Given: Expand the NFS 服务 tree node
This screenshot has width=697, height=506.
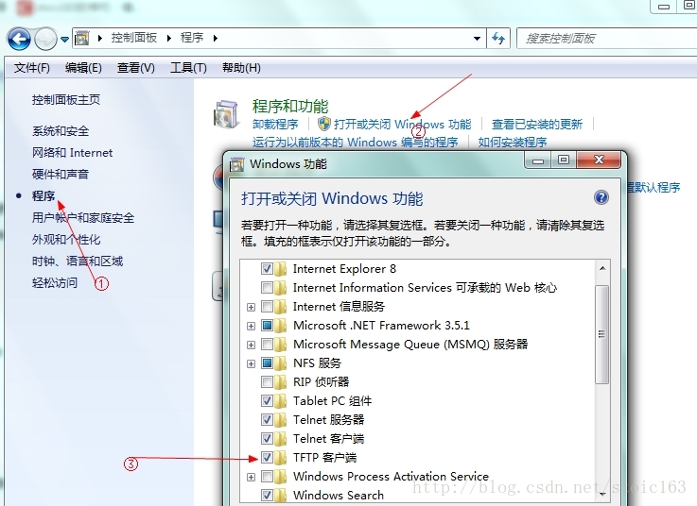Looking at the screenshot, I should (251, 364).
